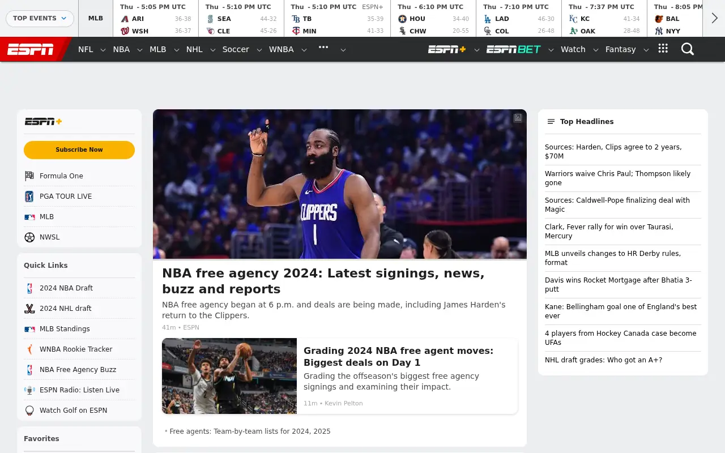Image resolution: width=725 pixels, height=453 pixels.
Task: Open the Watch navigation item
Action: (x=573, y=49)
